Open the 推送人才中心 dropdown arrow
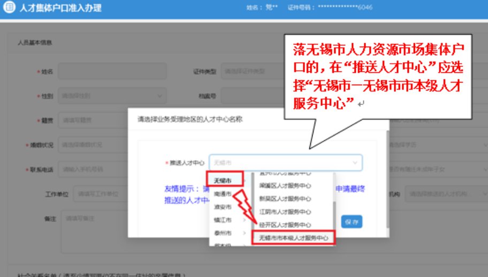Screen dimensions: 488x277 354,162
